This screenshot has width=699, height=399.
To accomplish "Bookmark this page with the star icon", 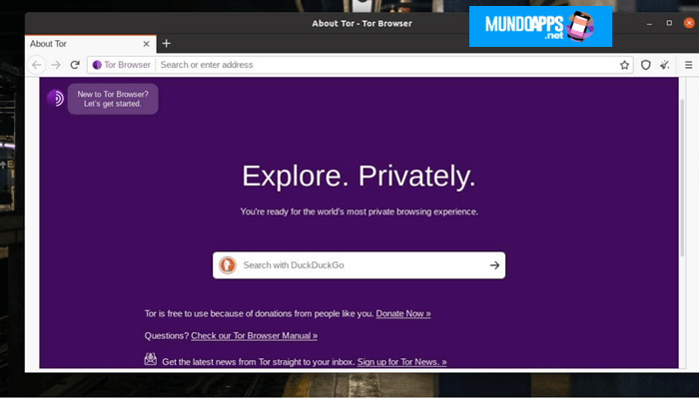I will pos(624,65).
